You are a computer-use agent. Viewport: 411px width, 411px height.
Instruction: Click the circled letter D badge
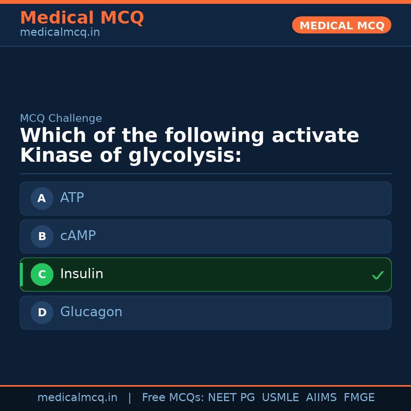point(42,312)
